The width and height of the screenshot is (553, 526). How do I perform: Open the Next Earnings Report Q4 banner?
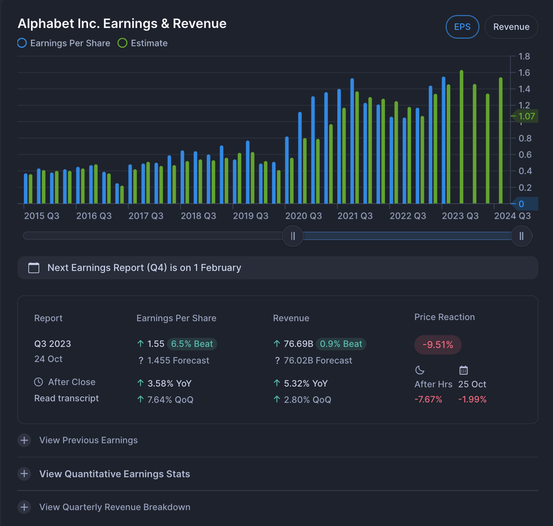tap(278, 268)
